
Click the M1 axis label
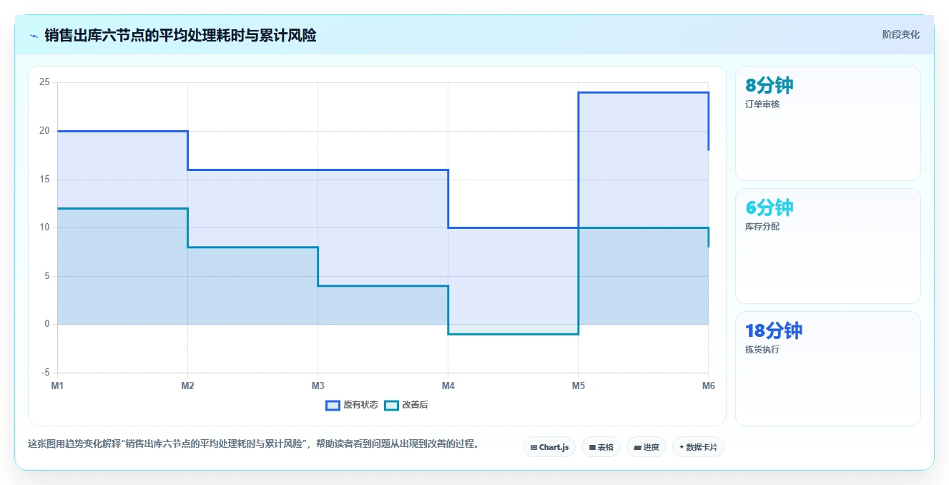(57, 386)
